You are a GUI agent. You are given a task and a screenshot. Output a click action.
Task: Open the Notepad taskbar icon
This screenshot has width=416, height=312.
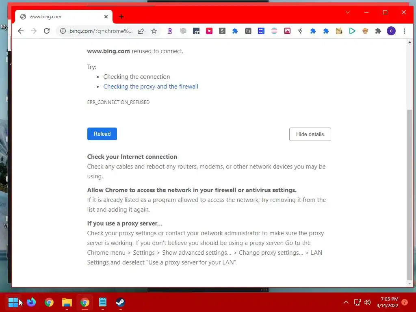[x=103, y=302]
